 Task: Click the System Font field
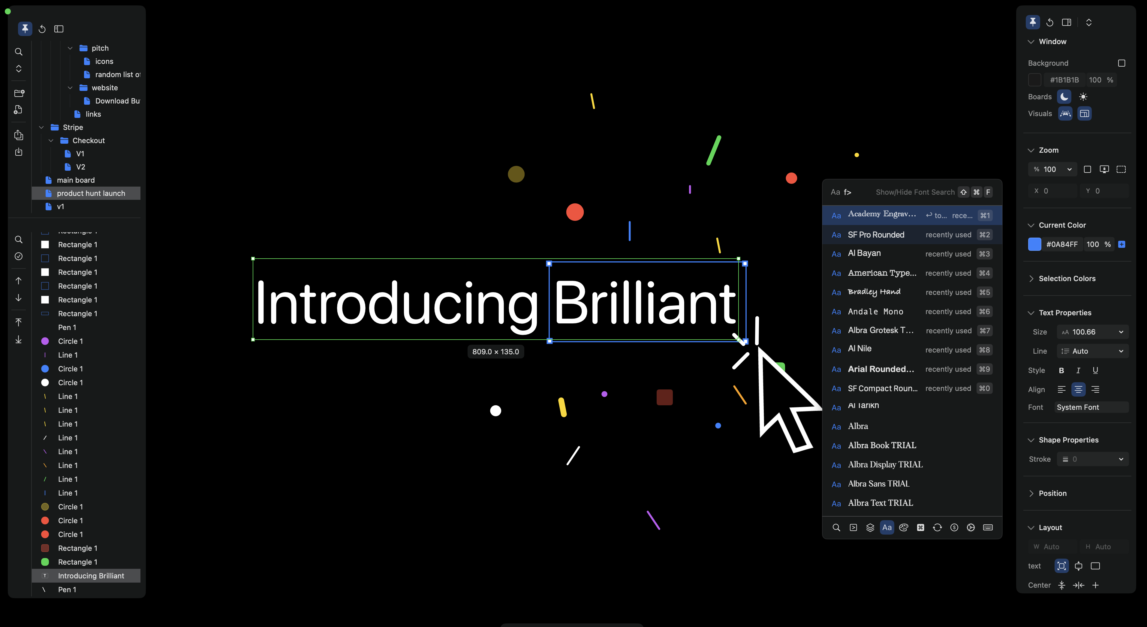pyautogui.click(x=1091, y=407)
